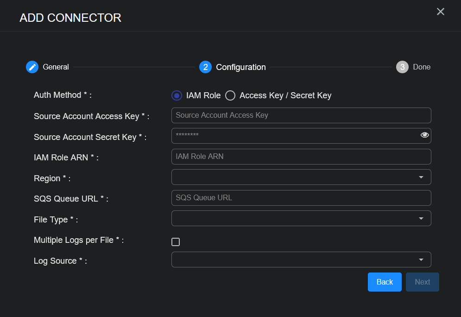Show the secret key with eye icon
This screenshot has height=317, width=461.
tap(424, 135)
